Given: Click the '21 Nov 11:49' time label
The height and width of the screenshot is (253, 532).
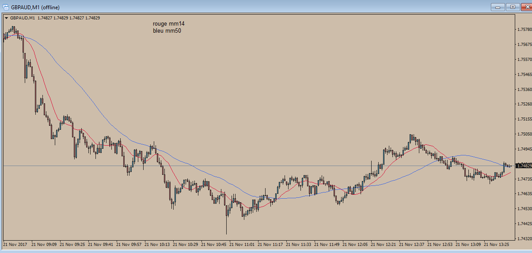Looking at the screenshot, I should [327, 244].
